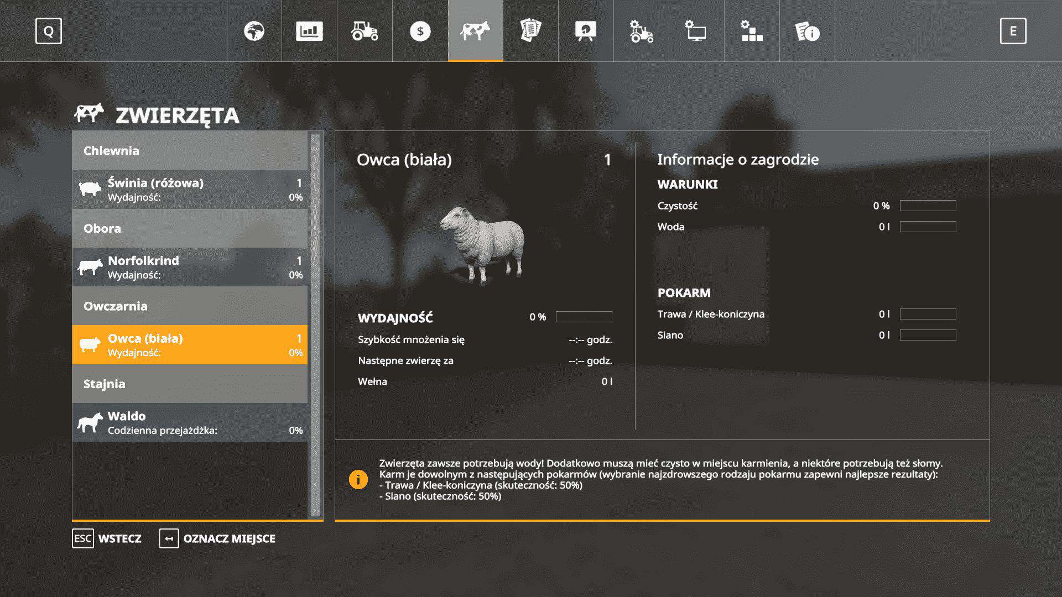Select Świnia (różowa) in the list
Viewport: 1062px width, 597px height.
pos(190,189)
